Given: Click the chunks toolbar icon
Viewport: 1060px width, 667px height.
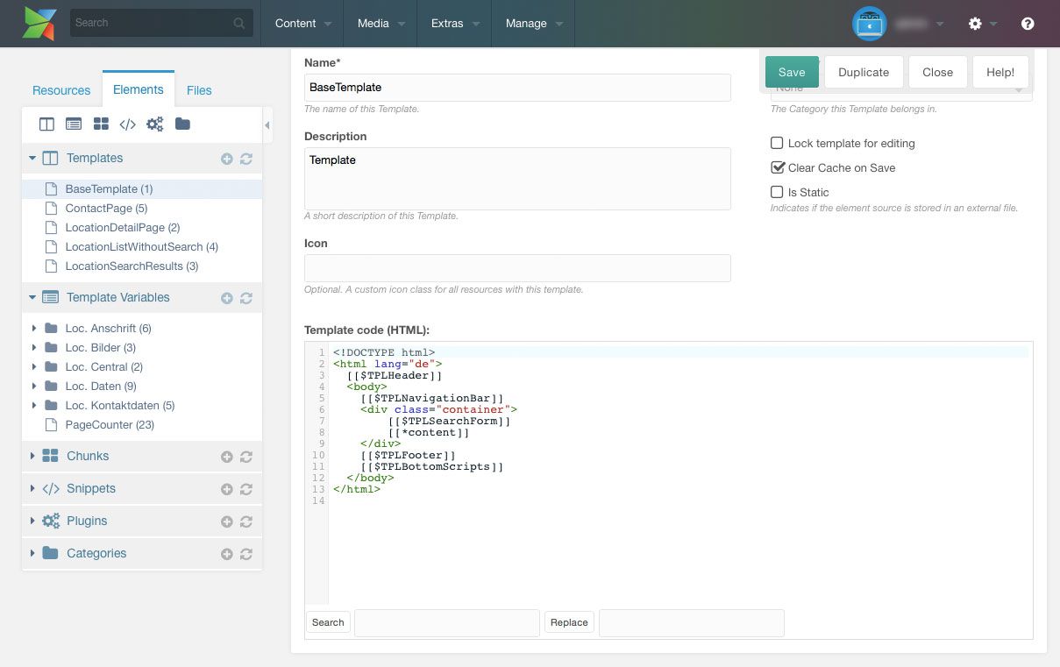Looking at the screenshot, I should point(101,124).
